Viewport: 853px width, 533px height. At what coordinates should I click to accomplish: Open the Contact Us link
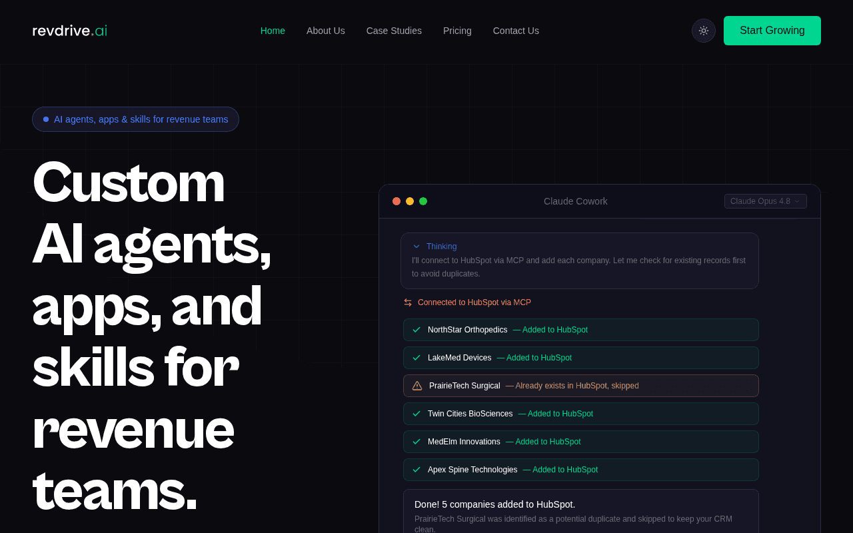pyautogui.click(x=516, y=31)
